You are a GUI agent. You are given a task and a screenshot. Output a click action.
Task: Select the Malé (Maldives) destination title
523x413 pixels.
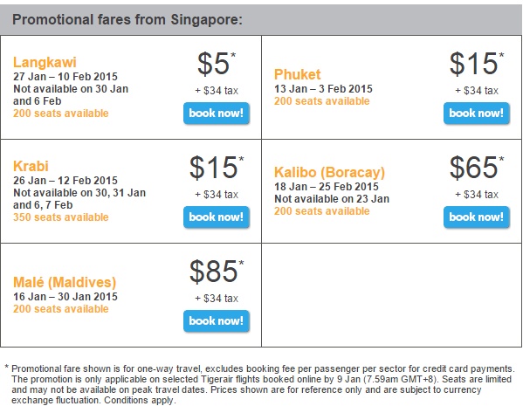[x=65, y=283]
